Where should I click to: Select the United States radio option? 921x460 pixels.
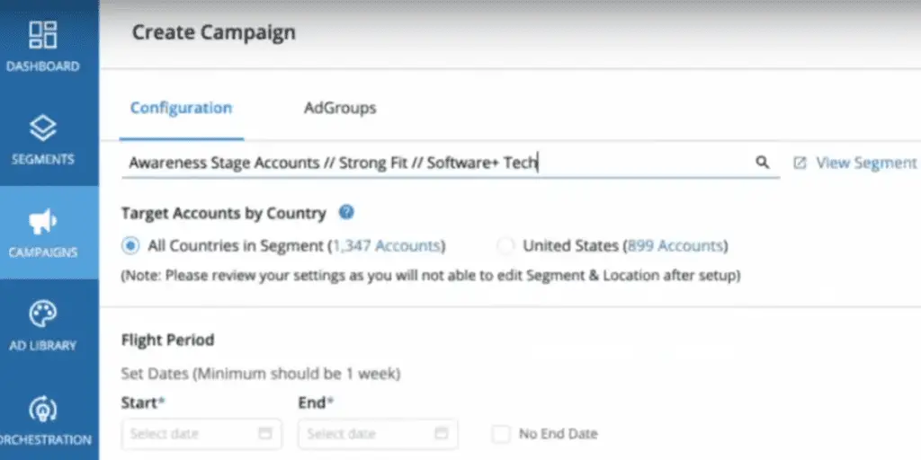506,245
